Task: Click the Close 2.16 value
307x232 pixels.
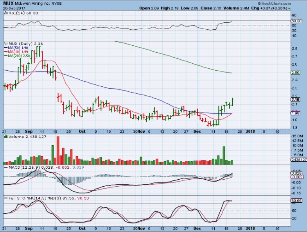Action: pyautogui.click(x=211, y=8)
